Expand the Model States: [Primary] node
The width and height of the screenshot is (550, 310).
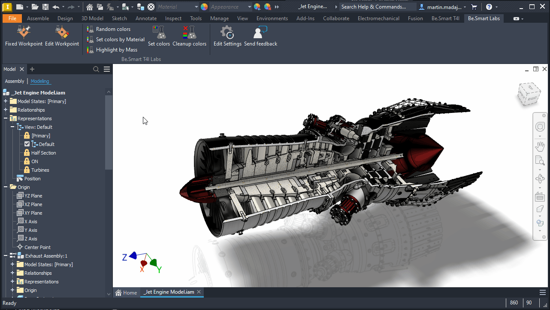click(x=6, y=101)
